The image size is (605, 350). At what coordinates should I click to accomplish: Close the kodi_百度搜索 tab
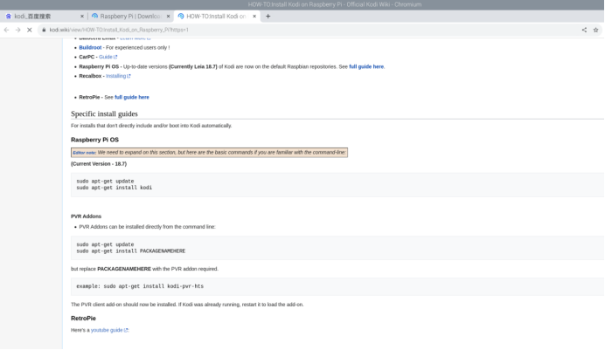click(x=82, y=17)
